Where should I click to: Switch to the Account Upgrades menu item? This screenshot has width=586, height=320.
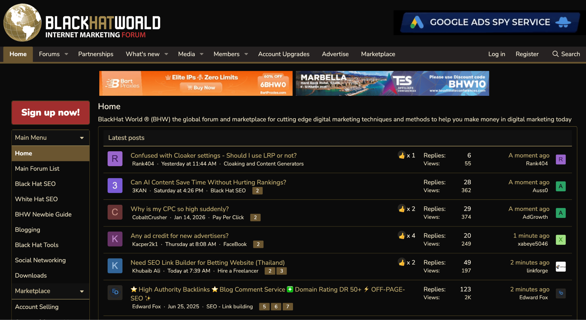[x=284, y=54]
